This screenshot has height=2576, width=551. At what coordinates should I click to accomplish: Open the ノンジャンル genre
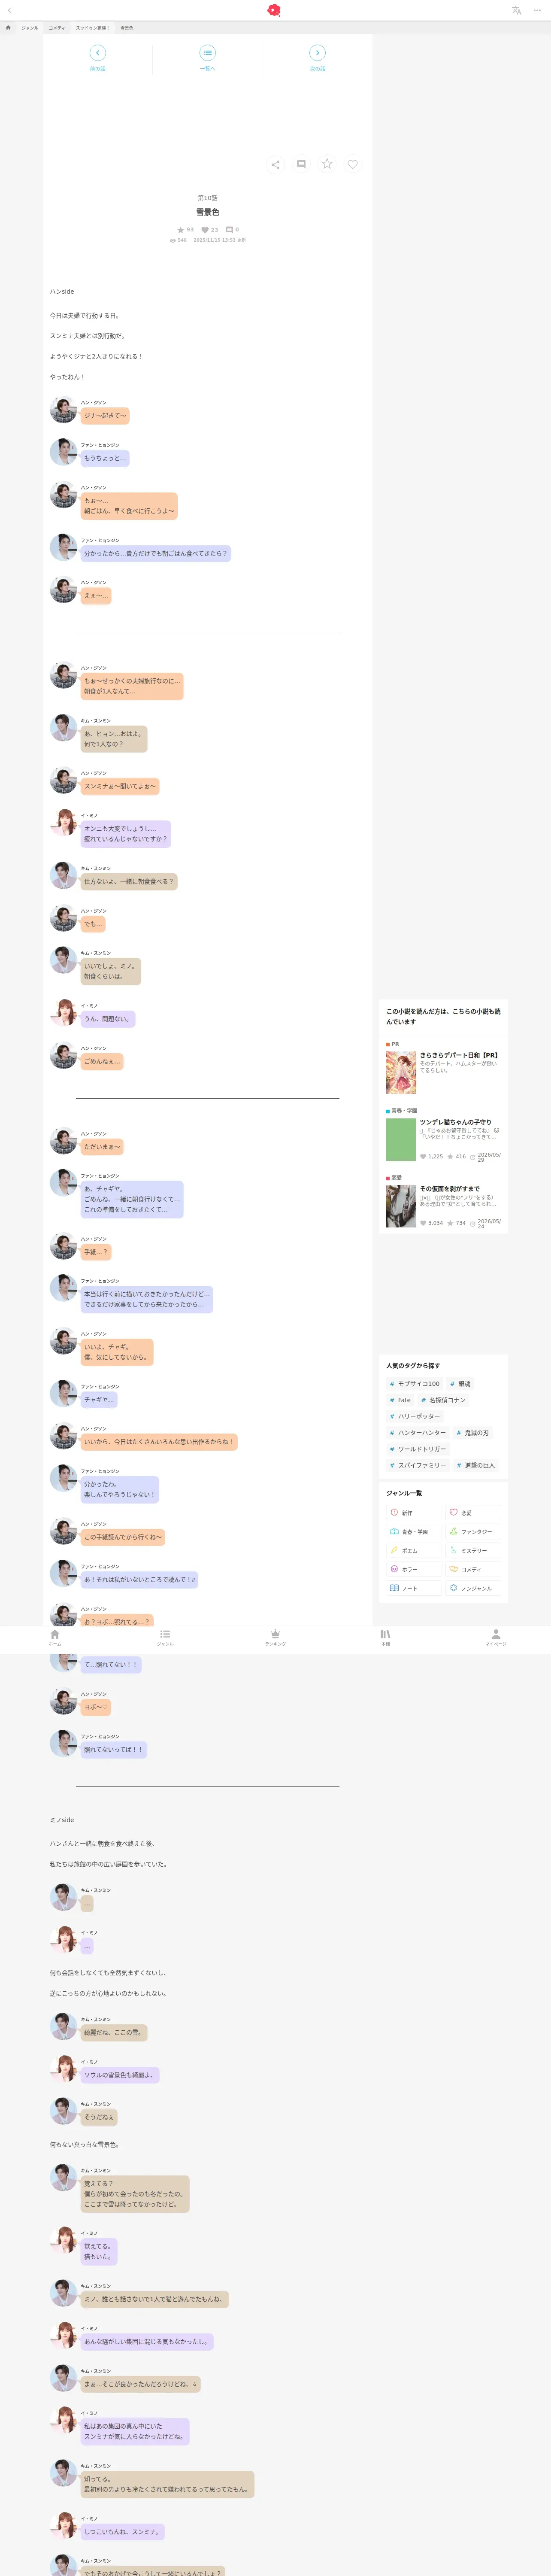tap(473, 1588)
